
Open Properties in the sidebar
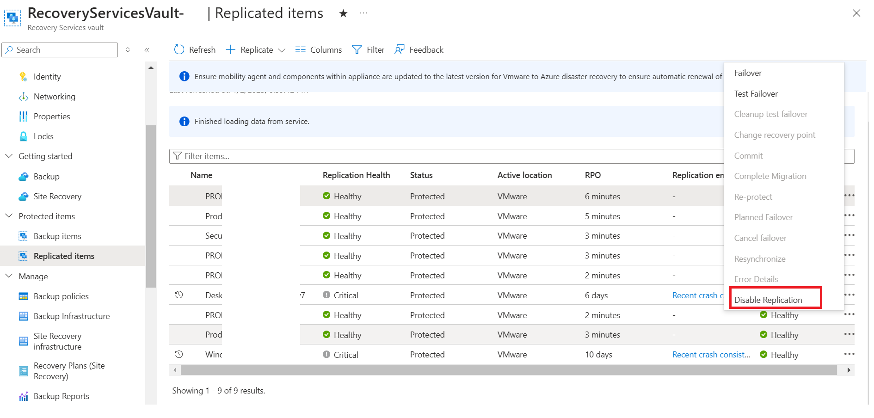(x=52, y=117)
